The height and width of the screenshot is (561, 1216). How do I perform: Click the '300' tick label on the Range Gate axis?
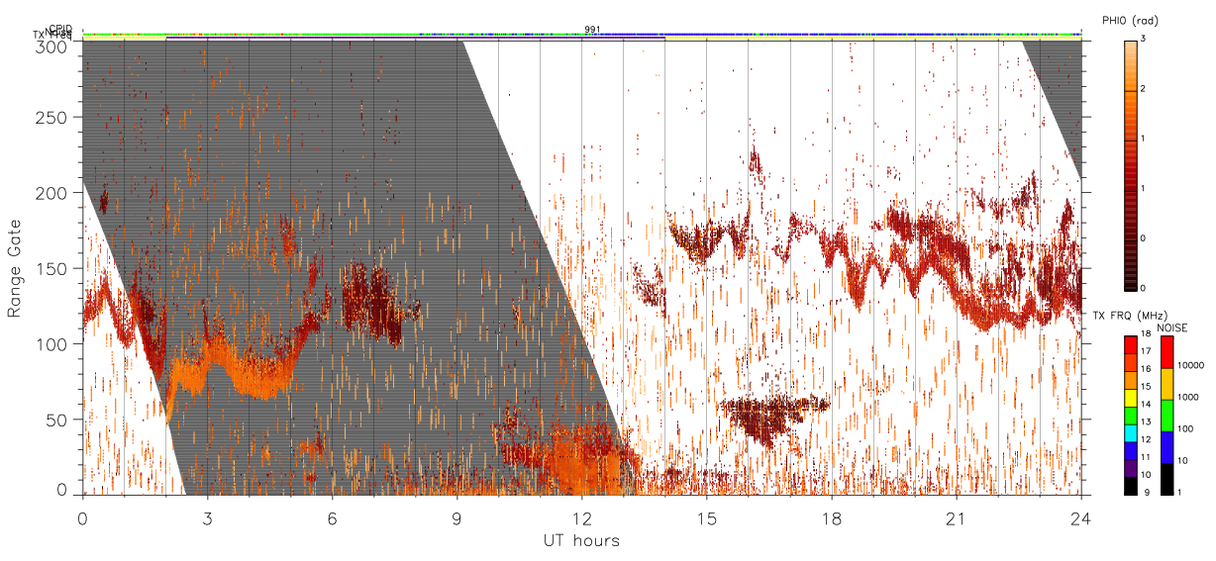51,47
